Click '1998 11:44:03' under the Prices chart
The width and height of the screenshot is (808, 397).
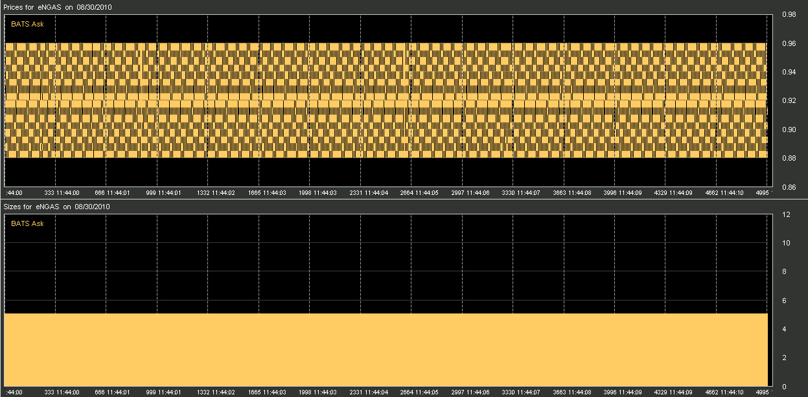[316, 192]
